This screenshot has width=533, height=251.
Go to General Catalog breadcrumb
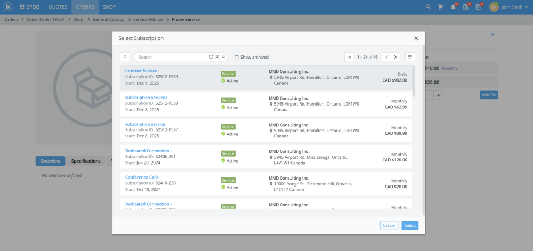(x=108, y=19)
